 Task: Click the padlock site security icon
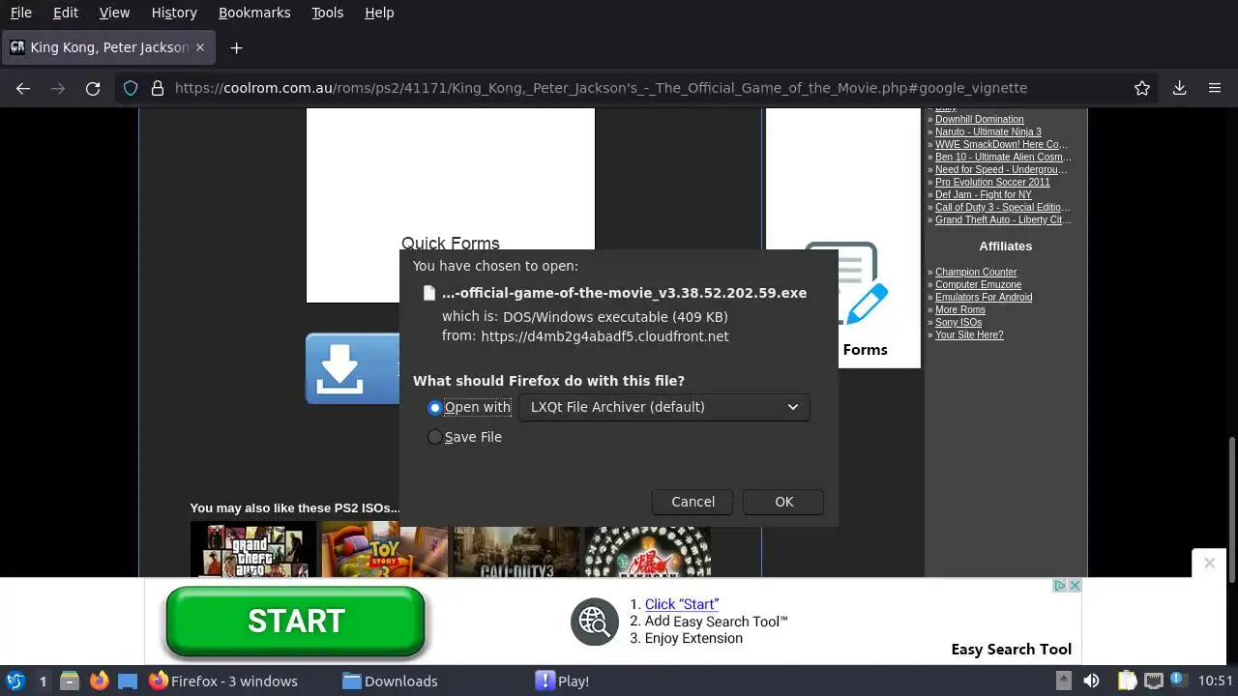(158, 88)
